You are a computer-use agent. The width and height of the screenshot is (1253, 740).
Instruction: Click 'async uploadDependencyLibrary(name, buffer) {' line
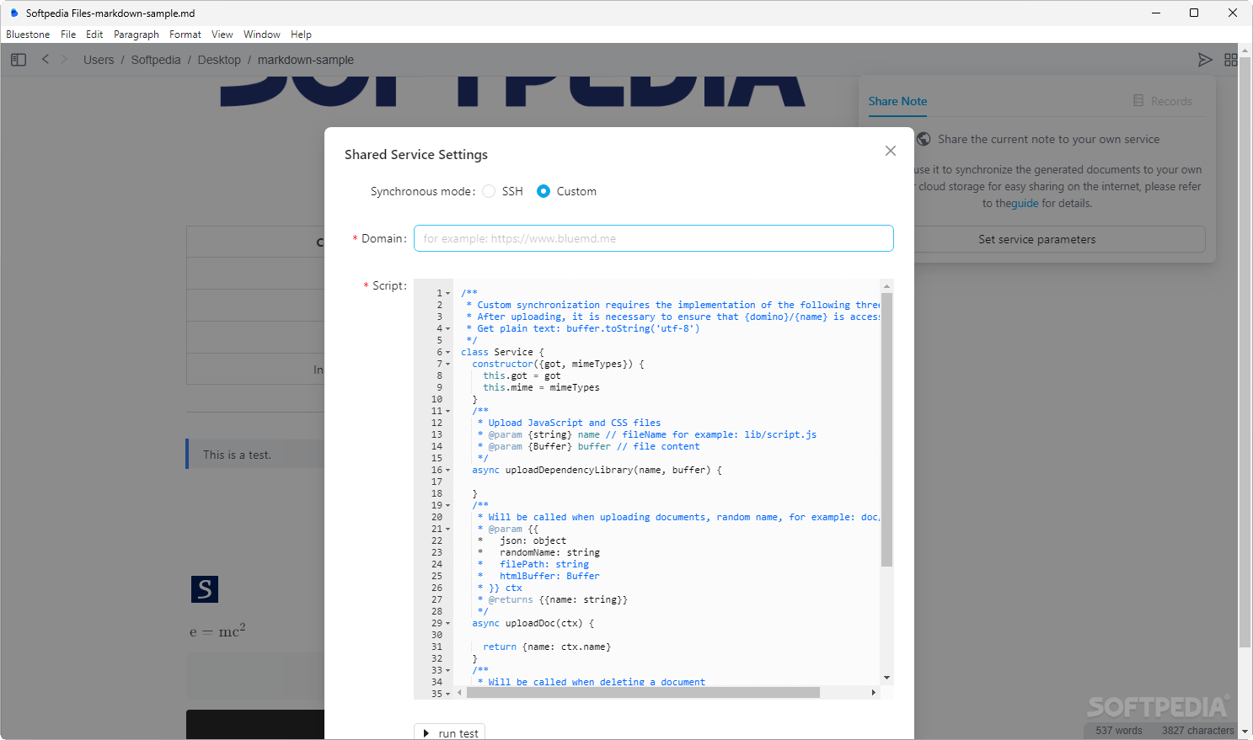[597, 471]
